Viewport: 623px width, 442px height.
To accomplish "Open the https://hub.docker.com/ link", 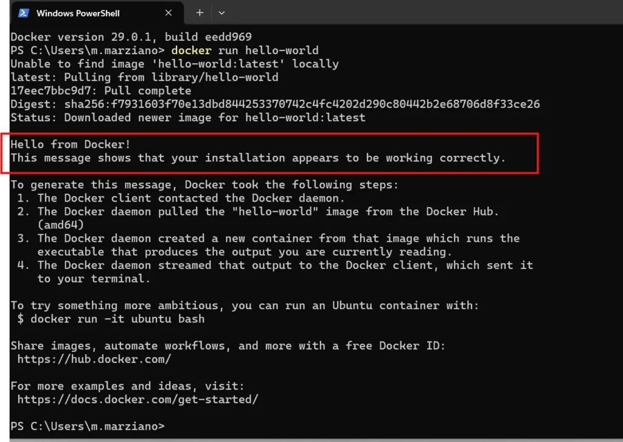I will tap(94, 359).
